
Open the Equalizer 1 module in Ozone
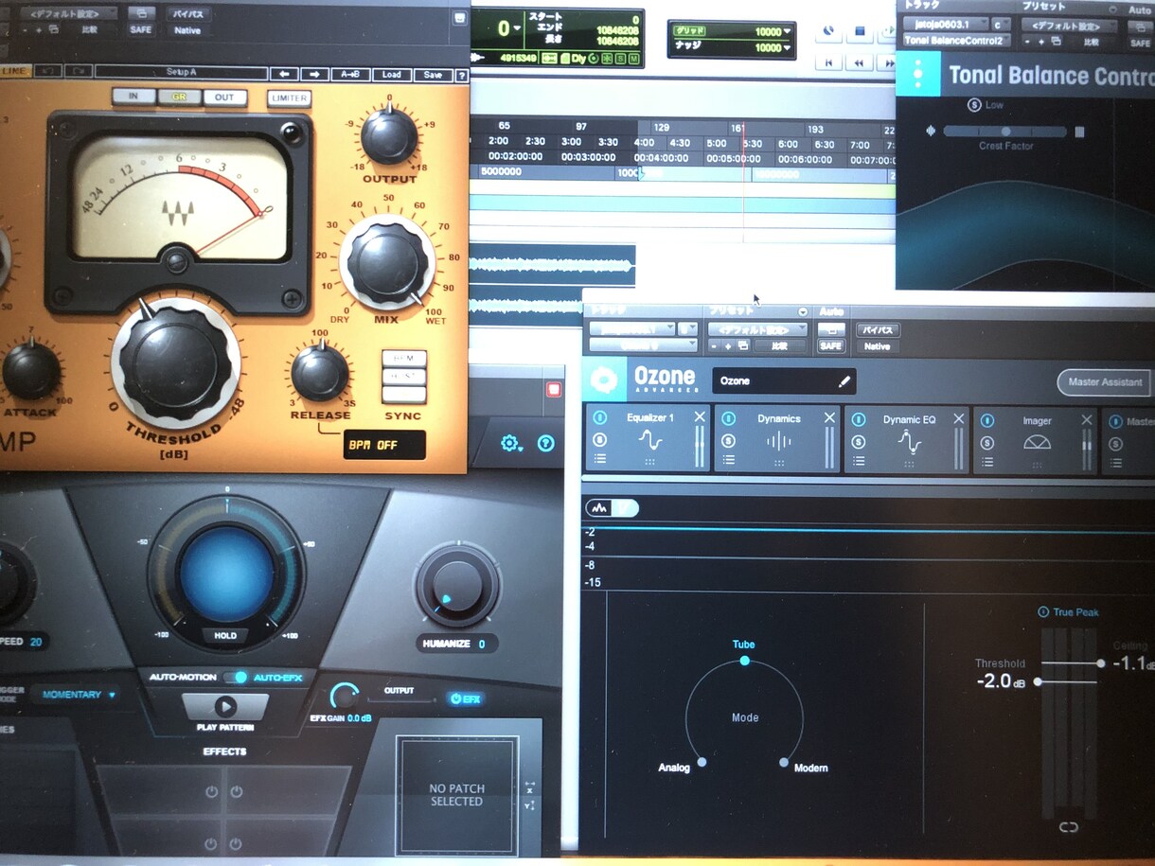tap(650, 440)
